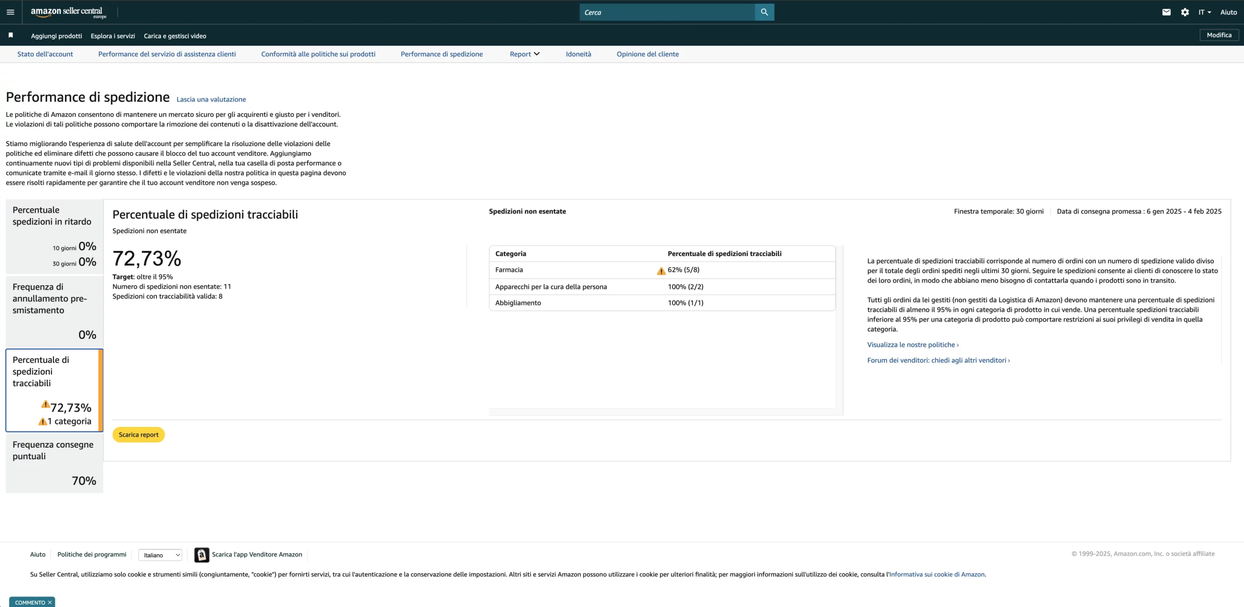Click the 100% (1/1) value
The image size is (1244, 607).
[685, 303]
